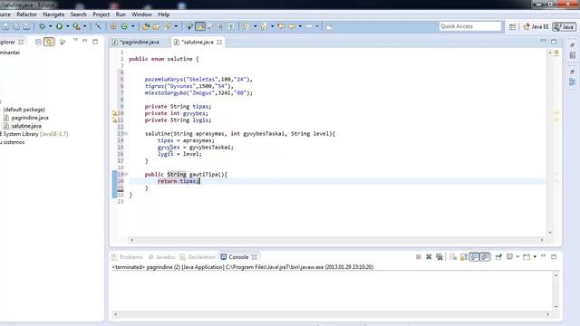The height and width of the screenshot is (326, 580).
Task: Switch to the Java EE perspective
Action: click(536, 26)
